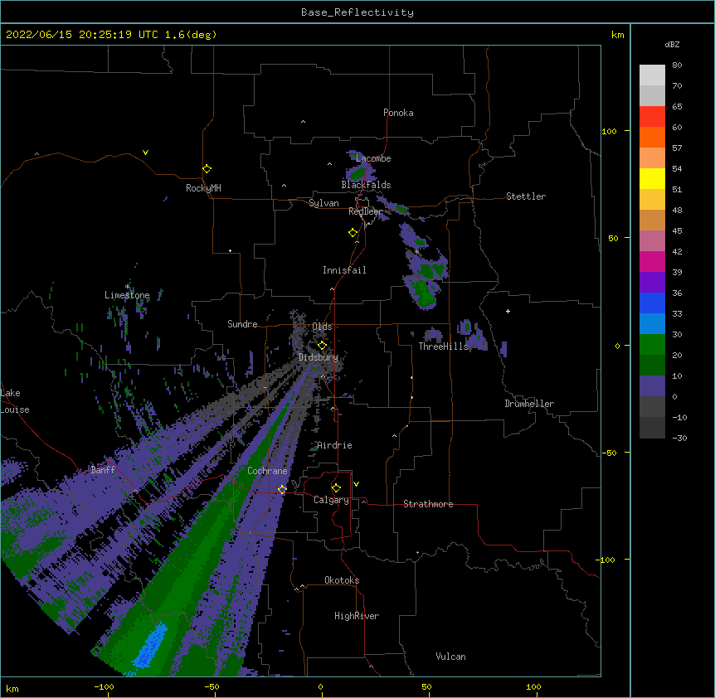The width and height of the screenshot is (715, 698).
Task: Select the blue 36-33 dBZ legend swatch
Action: (x=652, y=303)
